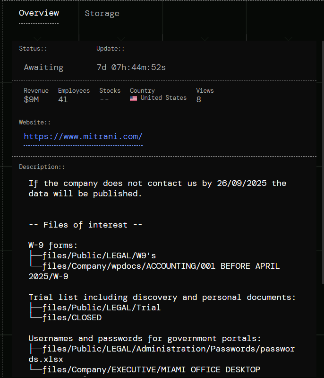The image size is (324, 378).
Task: Click the United States flag icon
Action: (x=134, y=98)
